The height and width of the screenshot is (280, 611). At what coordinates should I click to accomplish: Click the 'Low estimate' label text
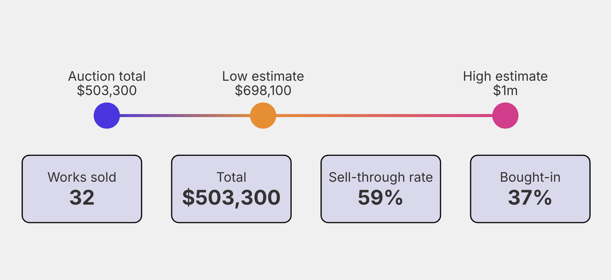pos(263,76)
